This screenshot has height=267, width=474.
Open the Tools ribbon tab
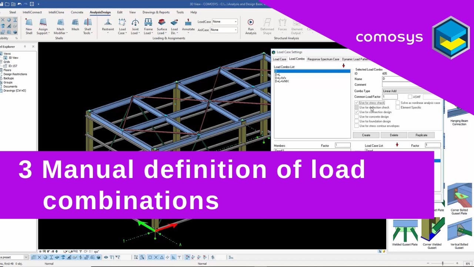pyautogui.click(x=180, y=12)
